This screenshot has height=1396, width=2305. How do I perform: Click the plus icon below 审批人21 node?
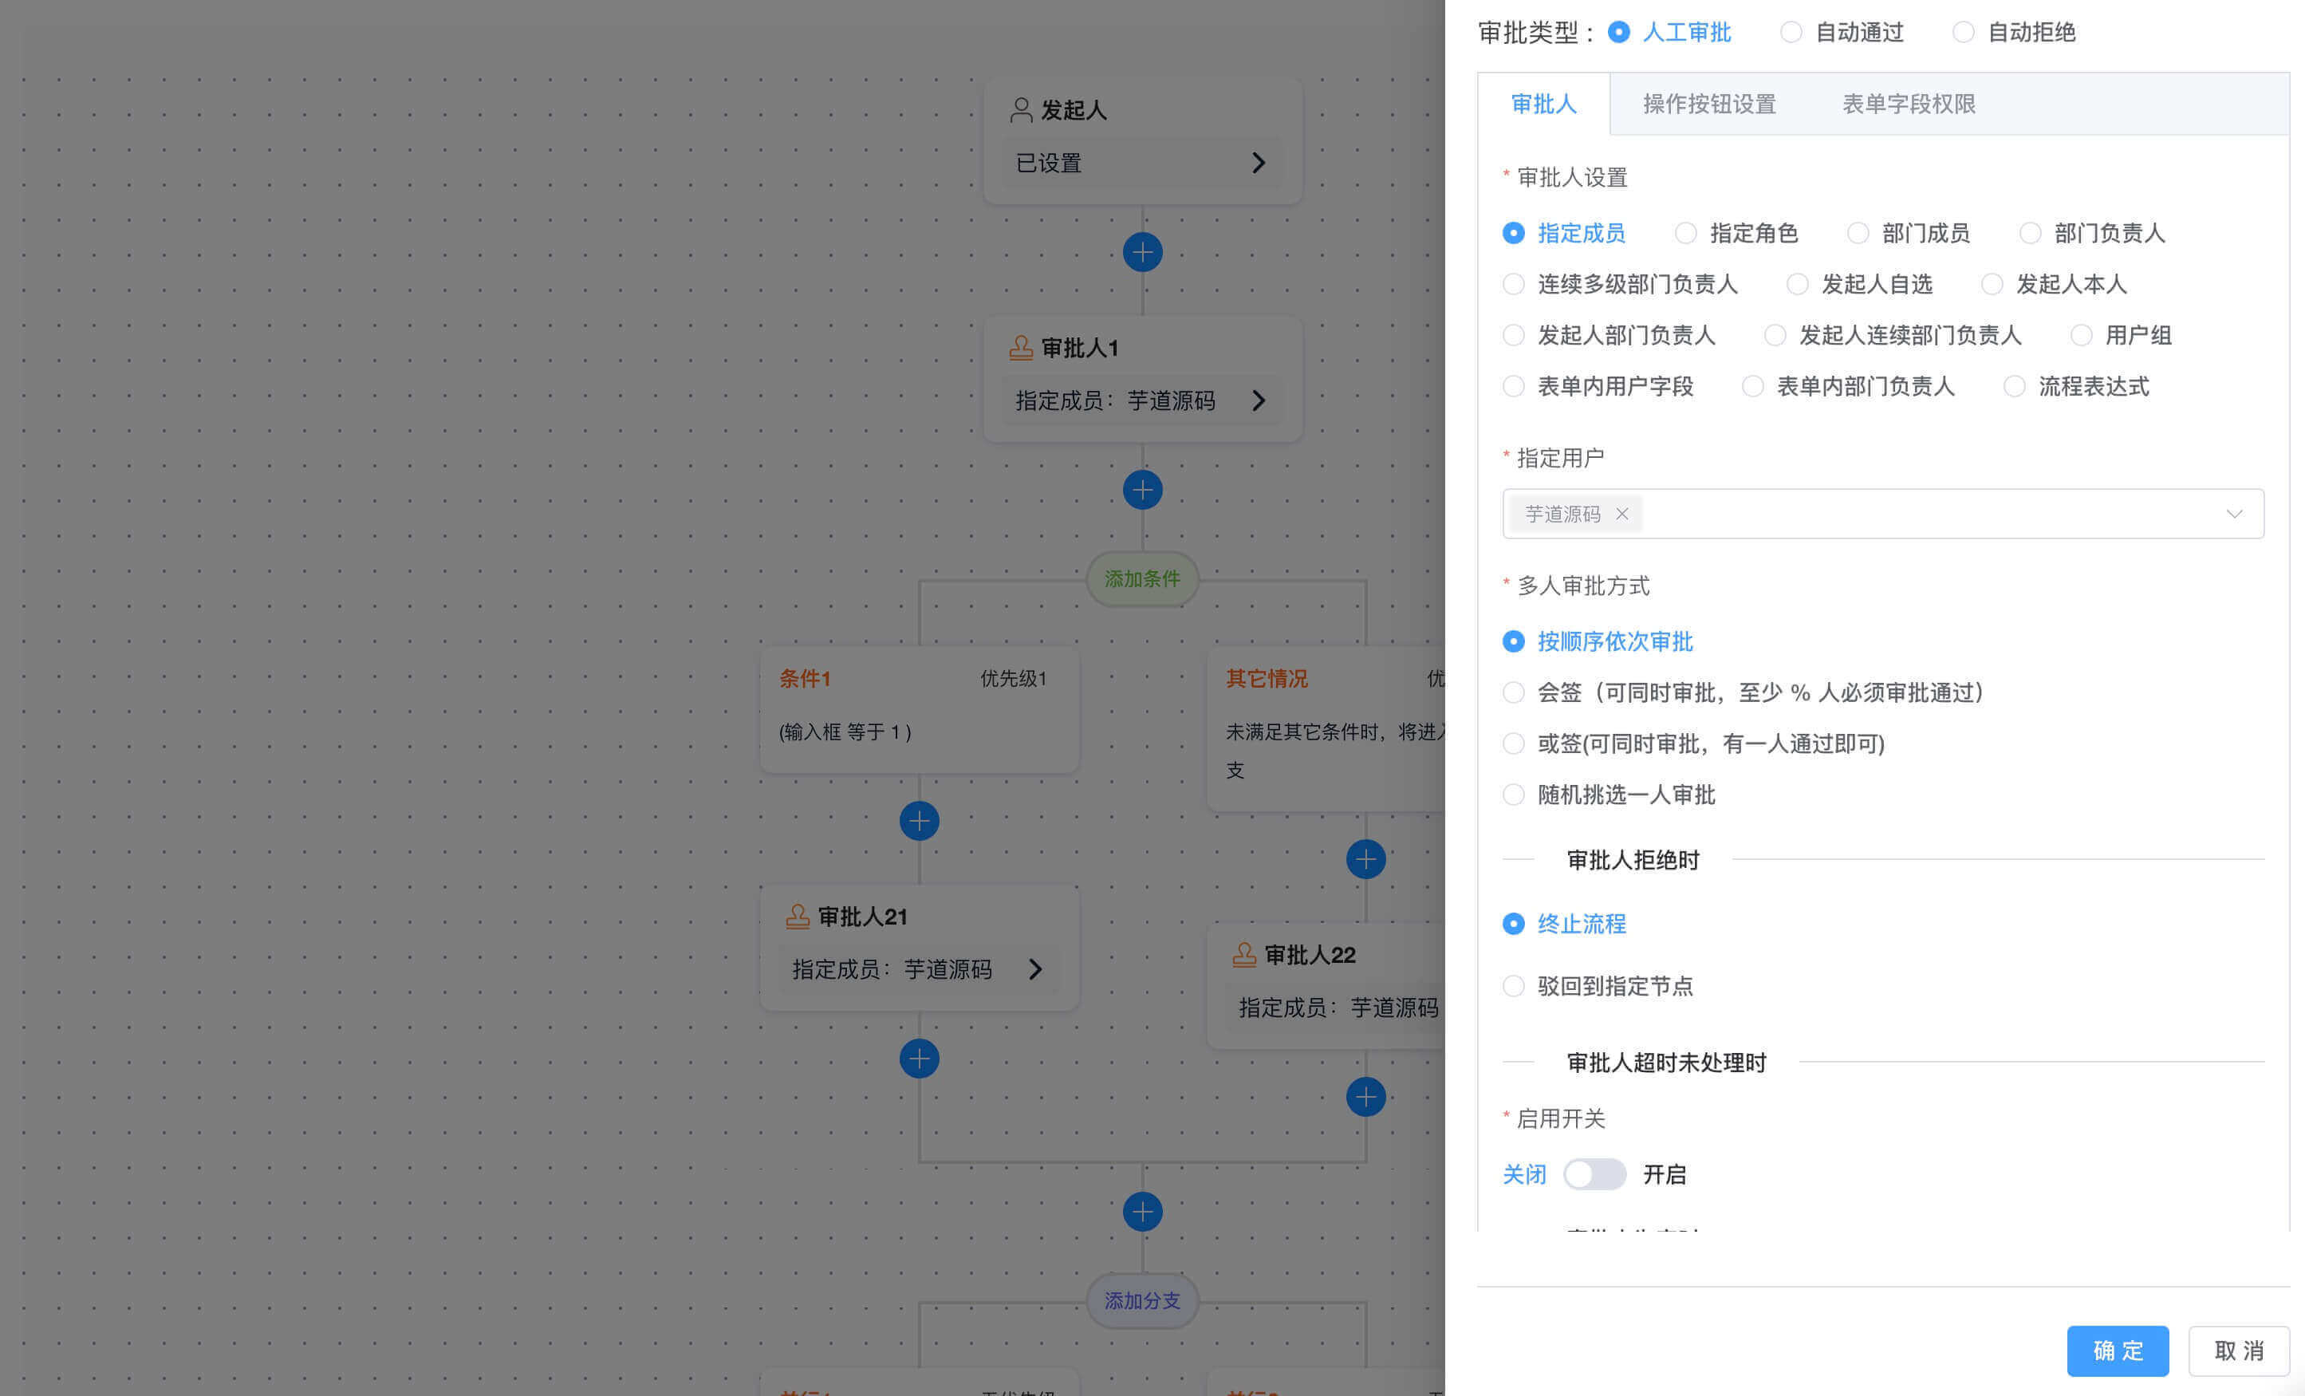920,1057
